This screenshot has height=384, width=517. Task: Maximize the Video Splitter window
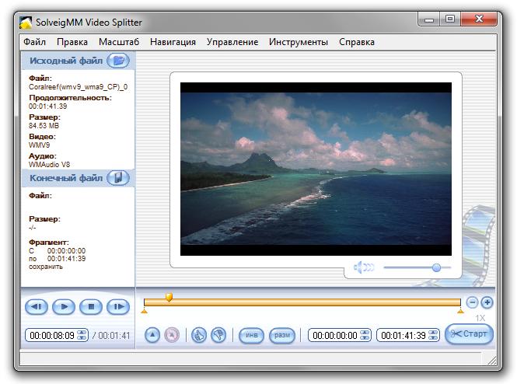click(x=450, y=19)
